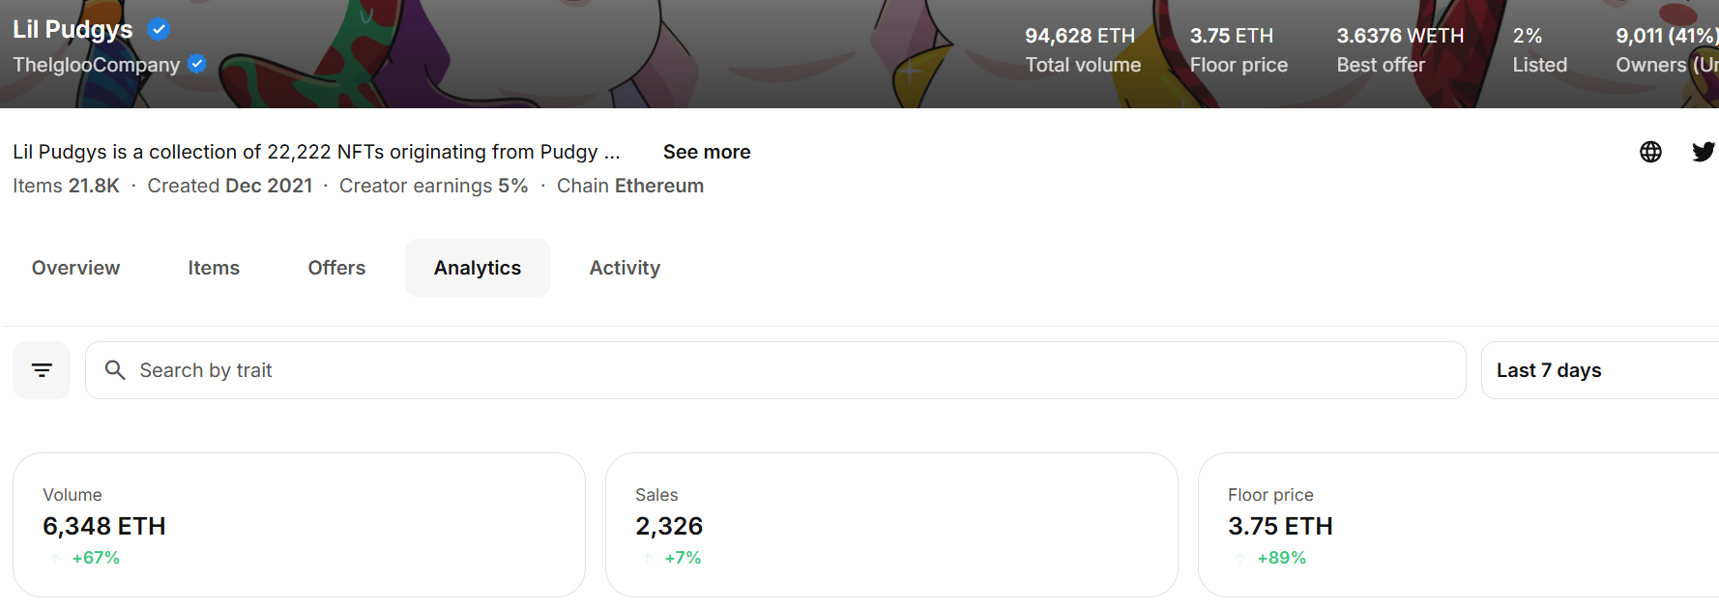This screenshot has width=1719, height=609.
Task: Click the TheIglooCompany creator link
Action: [97, 65]
